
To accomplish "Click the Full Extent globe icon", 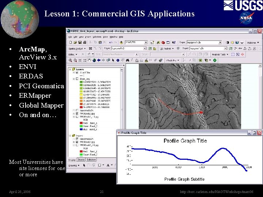I will tap(94, 60).
